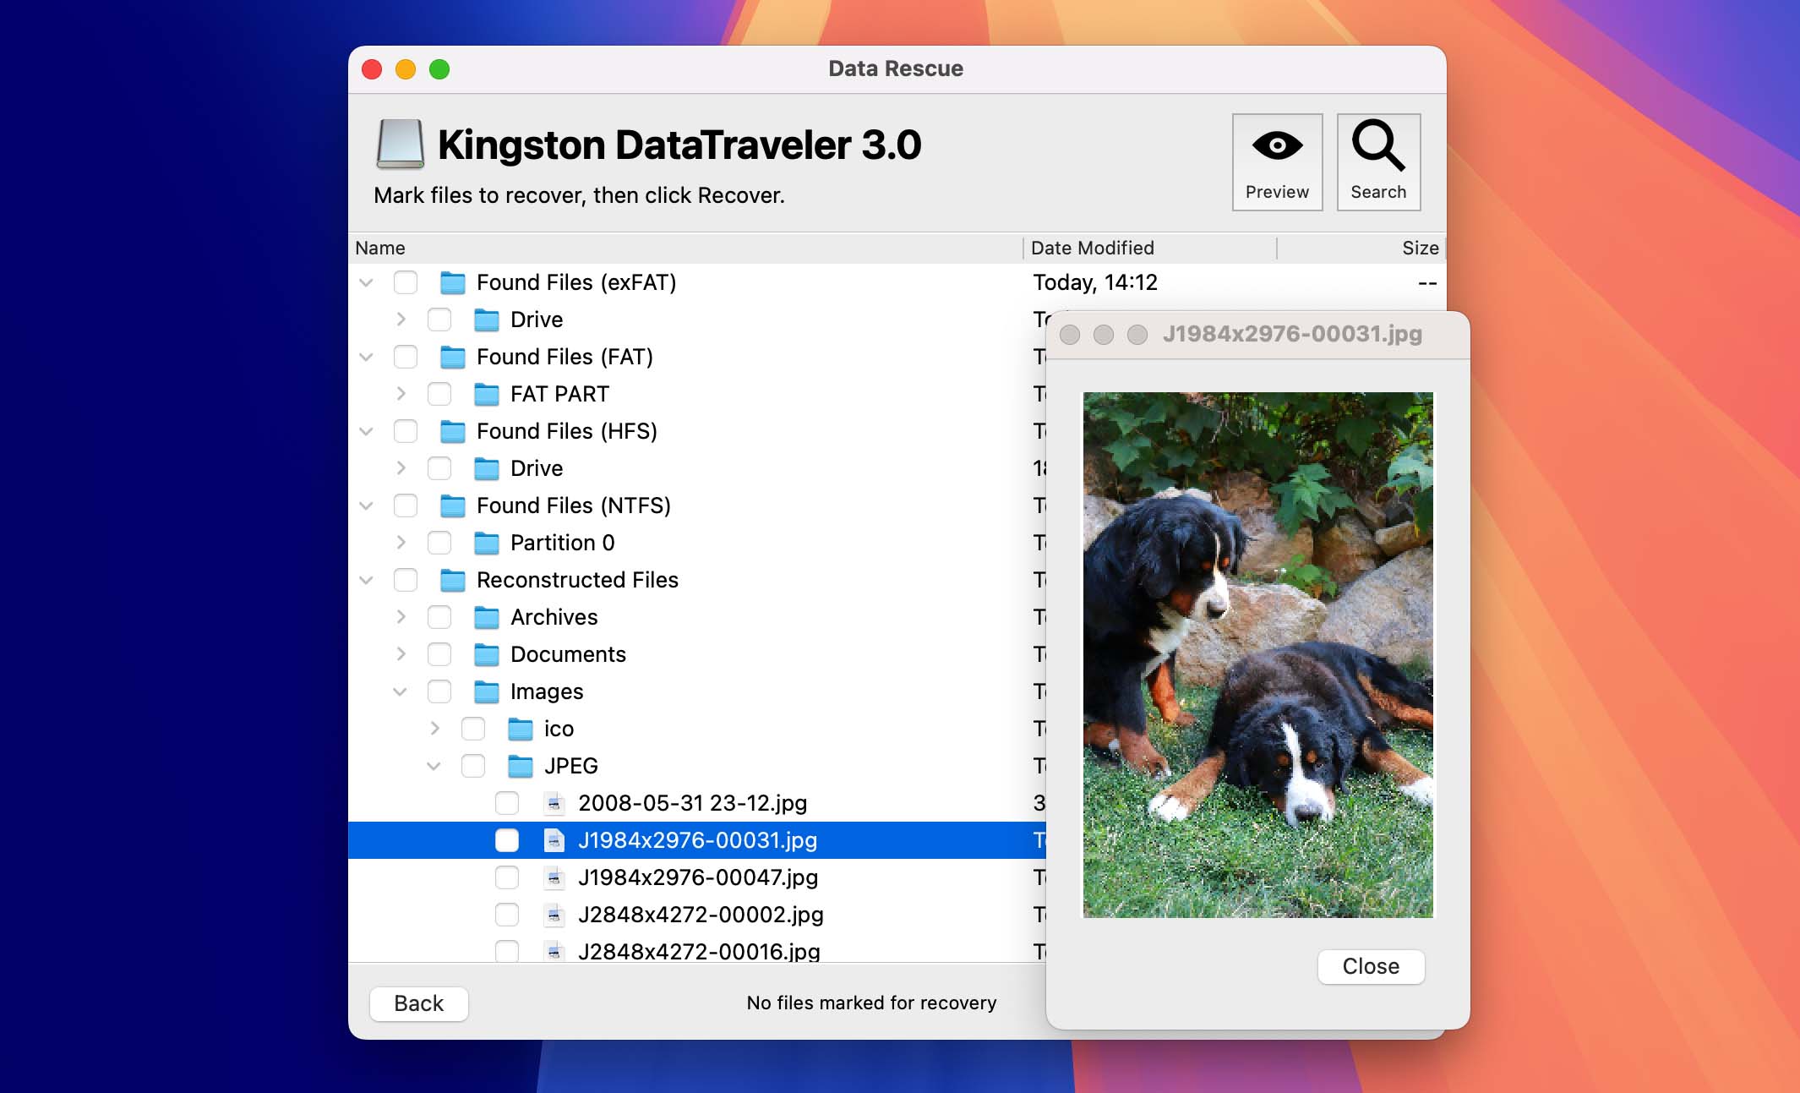
Task: Click the Kingston DataTraveler drive icon
Action: pos(401,145)
